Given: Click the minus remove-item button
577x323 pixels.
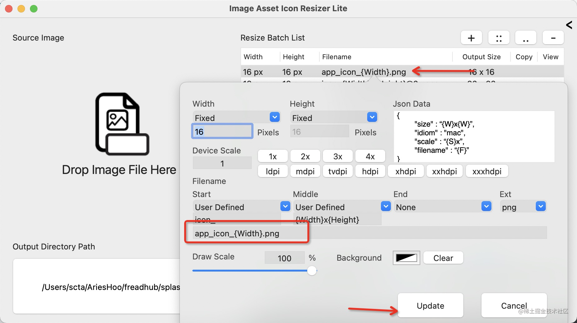Looking at the screenshot, I should (553, 38).
